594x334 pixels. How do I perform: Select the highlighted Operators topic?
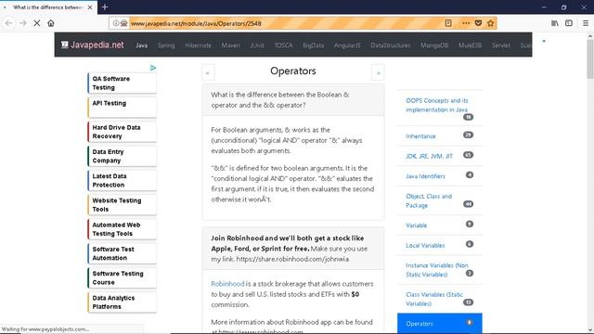439,324
